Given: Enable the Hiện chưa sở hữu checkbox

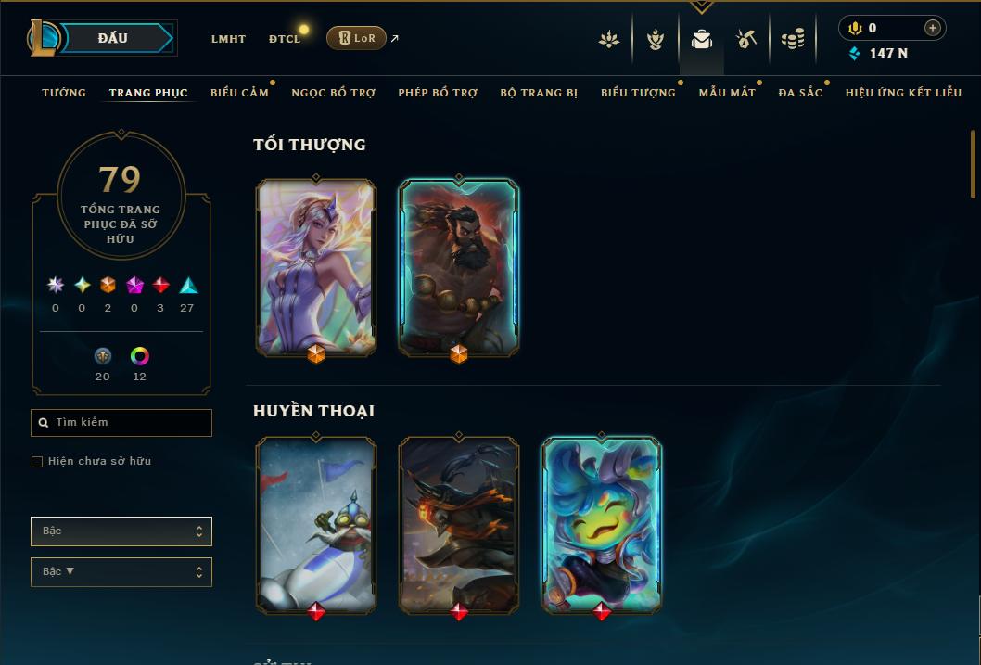Looking at the screenshot, I should (x=37, y=462).
